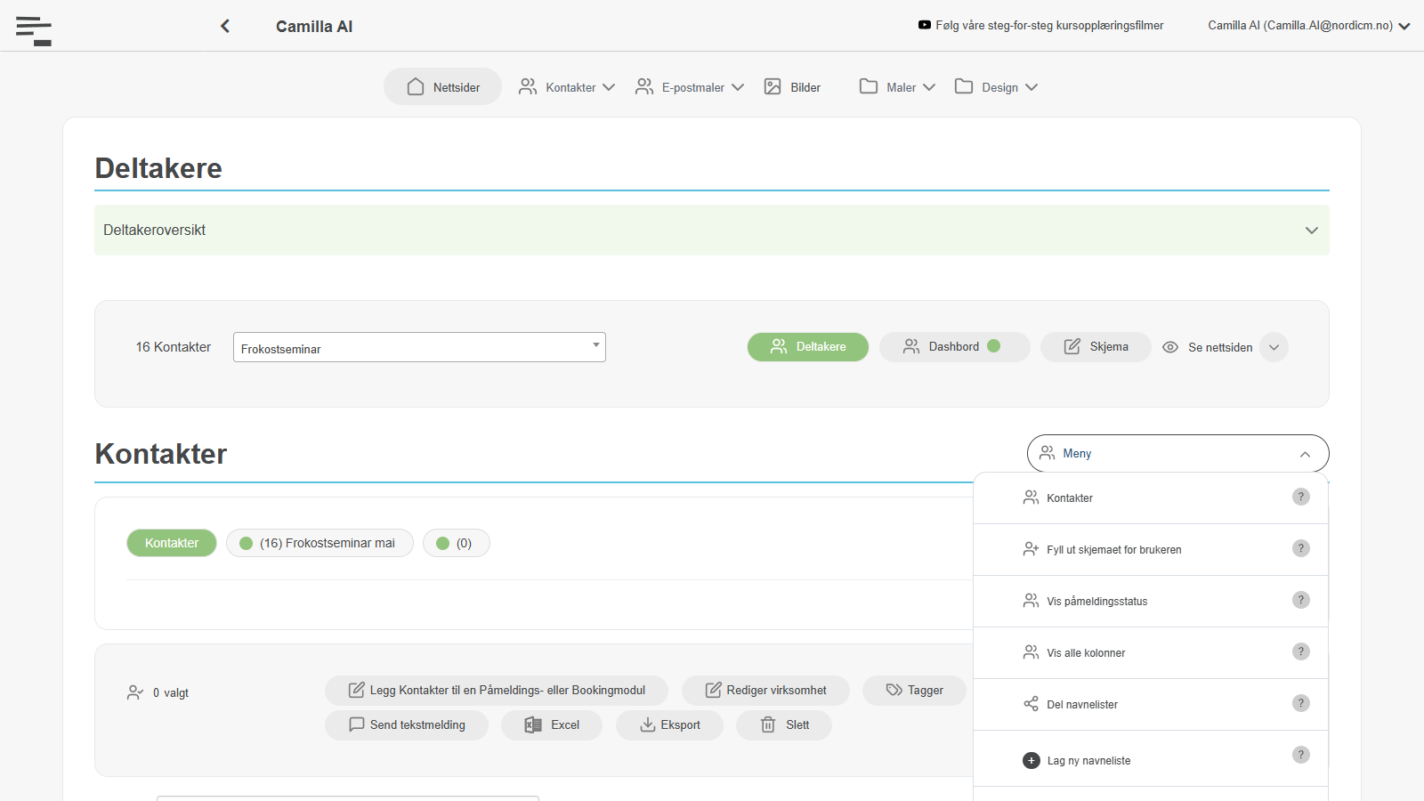Click the Slett delete button
The height and width of the screenshot is (801, 1424).
point(784,724)
